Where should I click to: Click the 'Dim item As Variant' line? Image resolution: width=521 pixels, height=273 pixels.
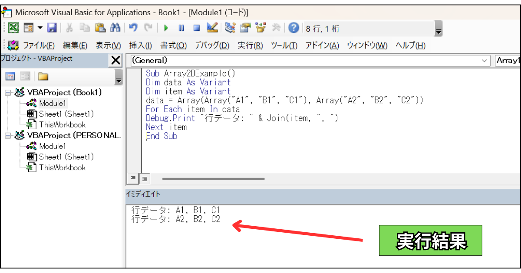point(188,91)
